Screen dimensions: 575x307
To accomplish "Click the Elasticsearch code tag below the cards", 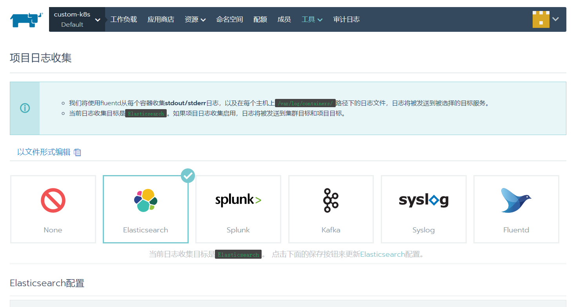I will [238, 254].
